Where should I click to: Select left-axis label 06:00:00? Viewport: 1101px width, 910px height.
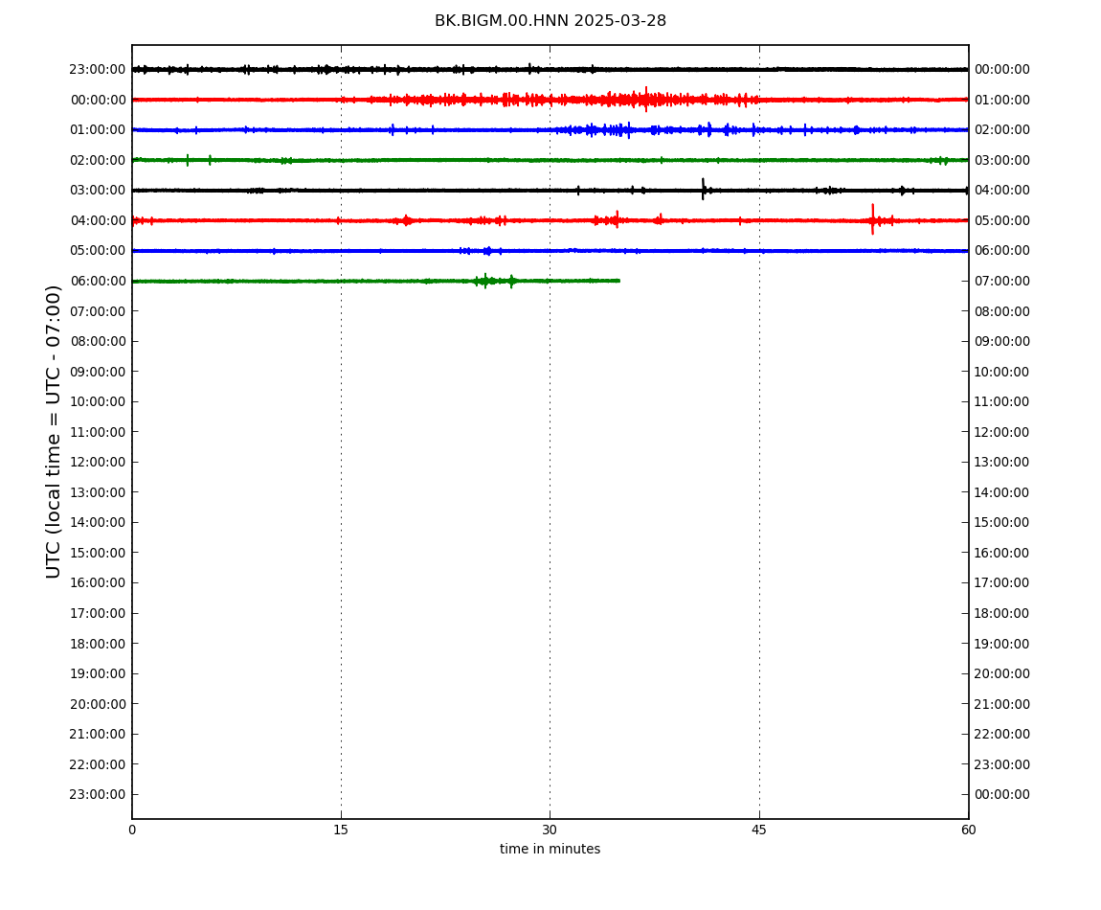pyautogui.click(x=98, y=281)
